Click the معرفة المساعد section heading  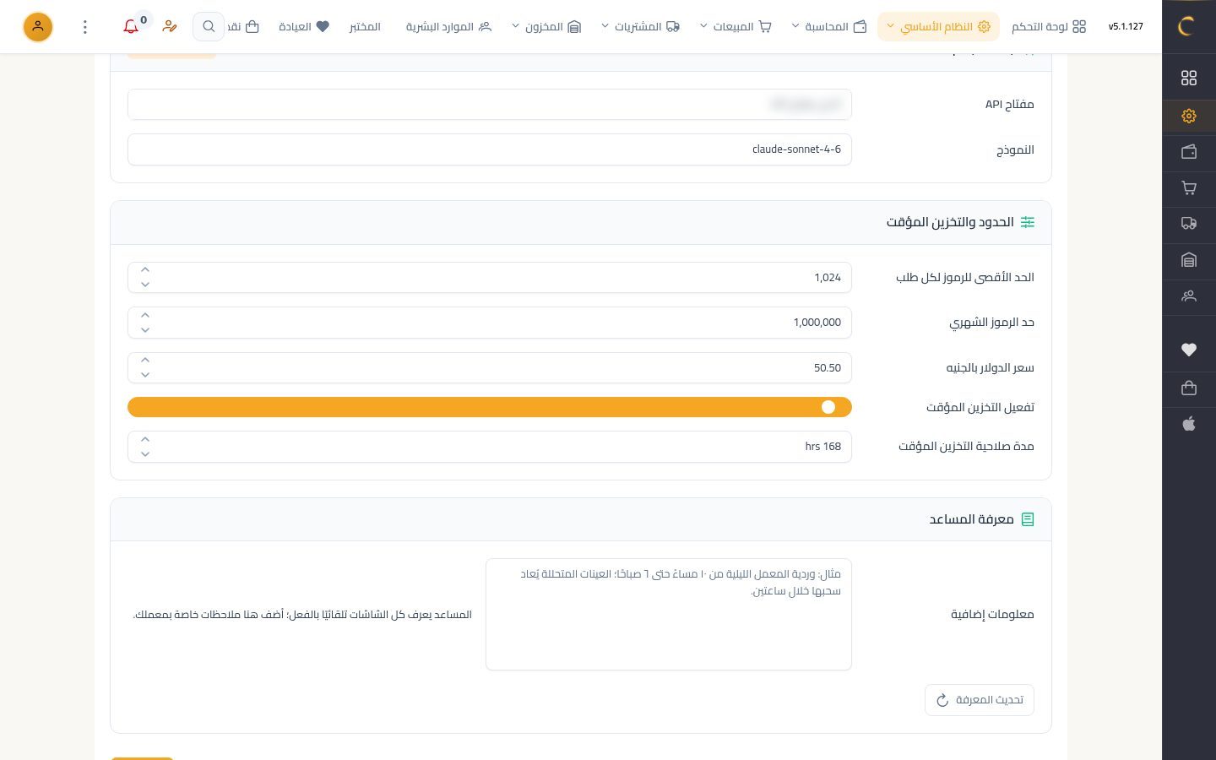(972, 519)
